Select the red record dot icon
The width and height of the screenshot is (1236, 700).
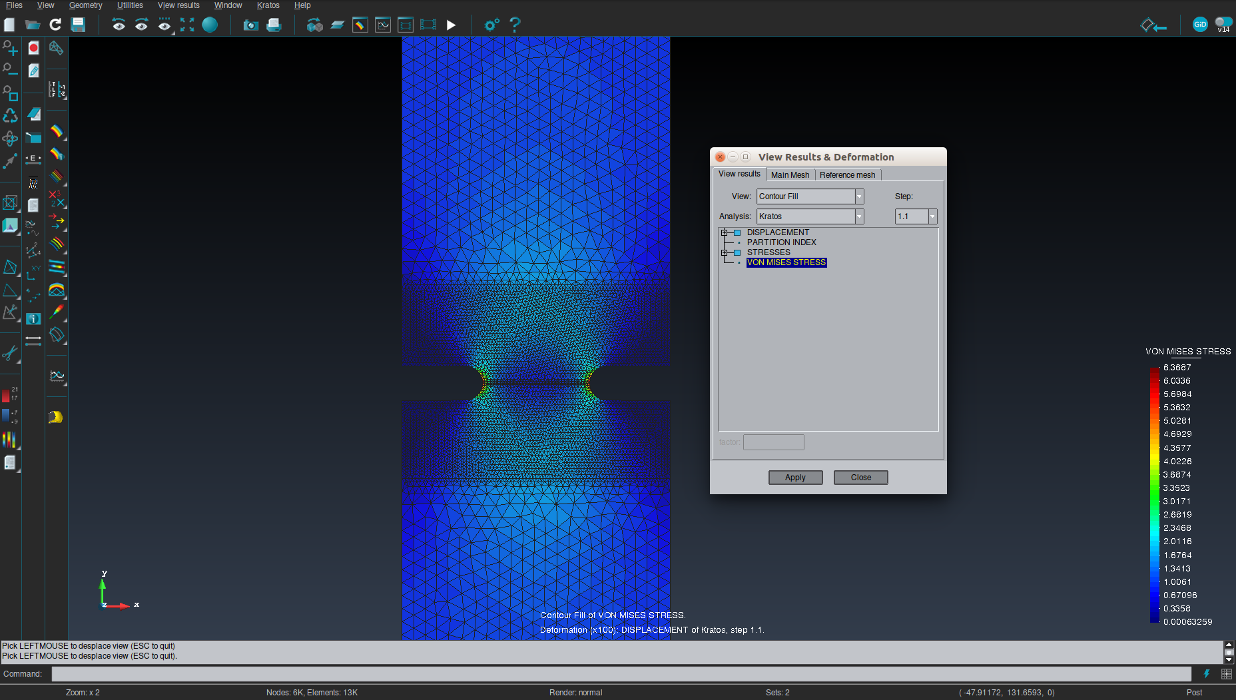click(x=33, y=48)
